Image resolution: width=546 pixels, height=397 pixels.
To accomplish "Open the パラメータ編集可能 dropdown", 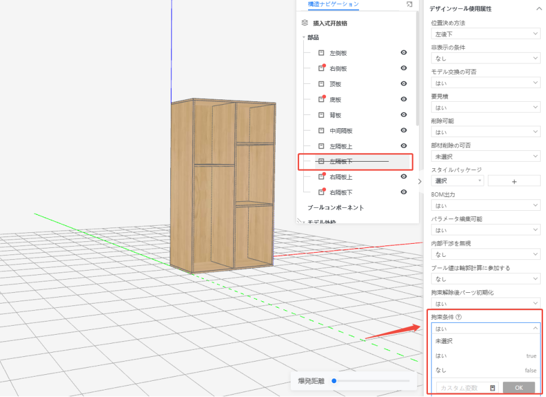I will tap(485, 230).
